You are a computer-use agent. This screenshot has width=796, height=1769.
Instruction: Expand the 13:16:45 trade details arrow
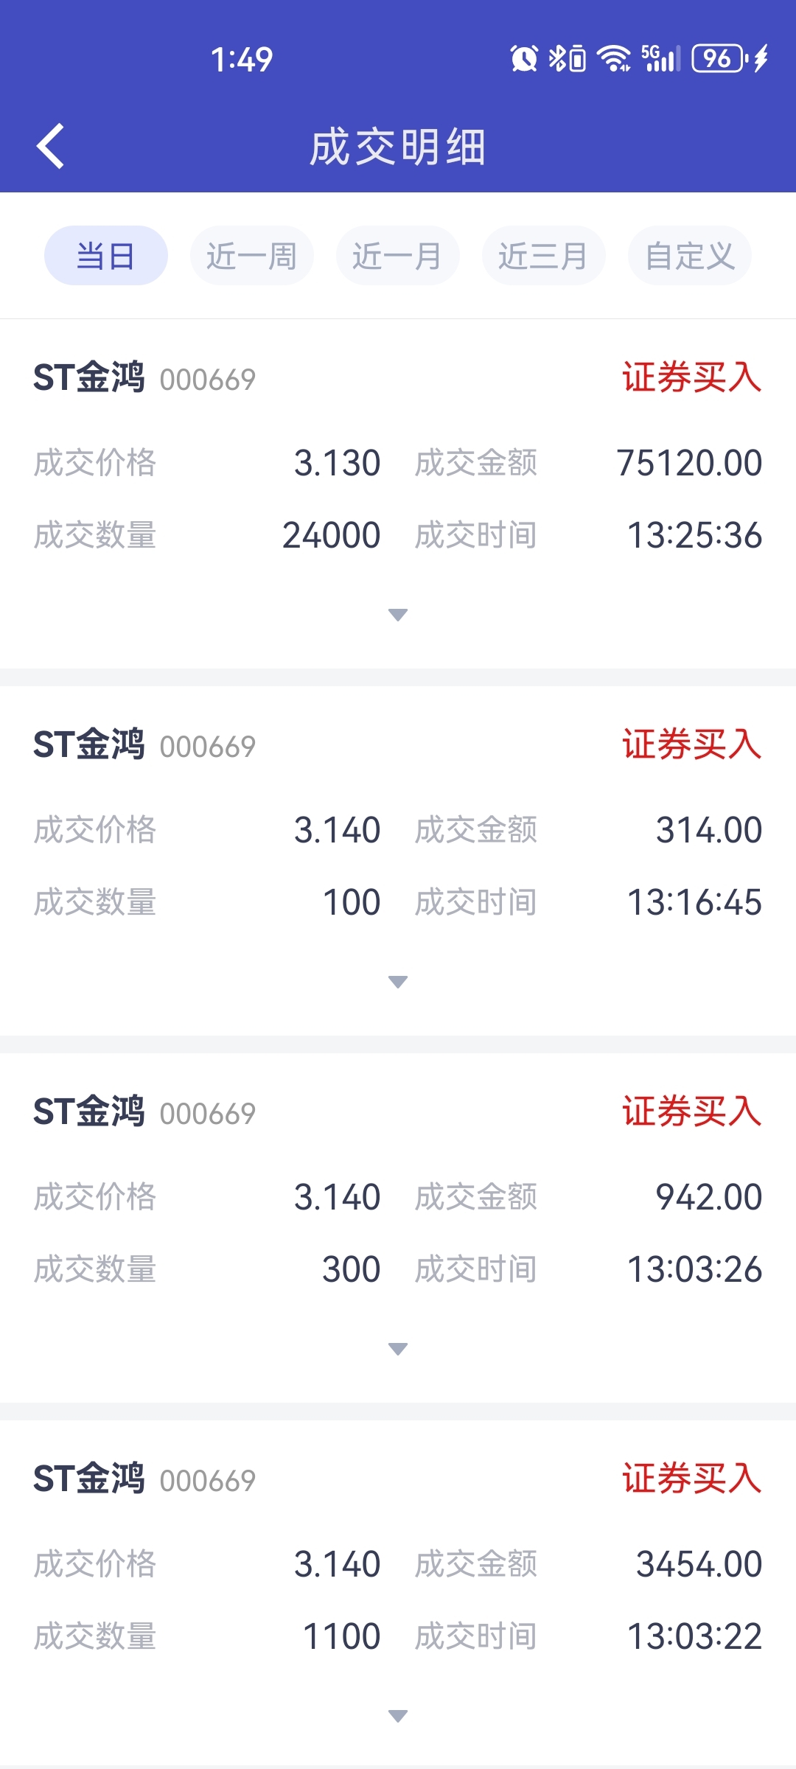click(x=398, y=982)
